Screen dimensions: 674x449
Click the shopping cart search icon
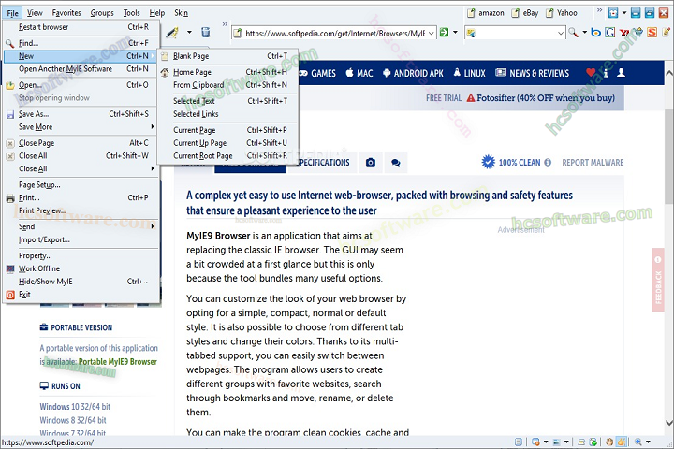[x=638, y=32]
